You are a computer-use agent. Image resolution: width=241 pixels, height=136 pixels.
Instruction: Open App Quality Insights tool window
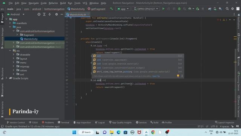(x=120, y=122)
